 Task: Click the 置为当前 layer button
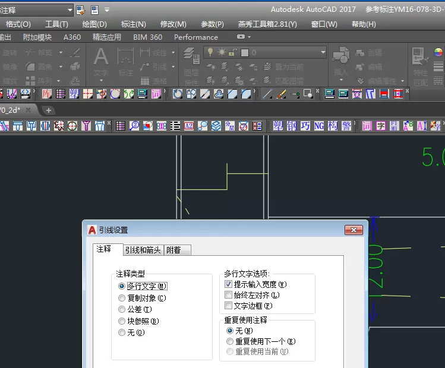pyautogui.click(x=283, y=67)
